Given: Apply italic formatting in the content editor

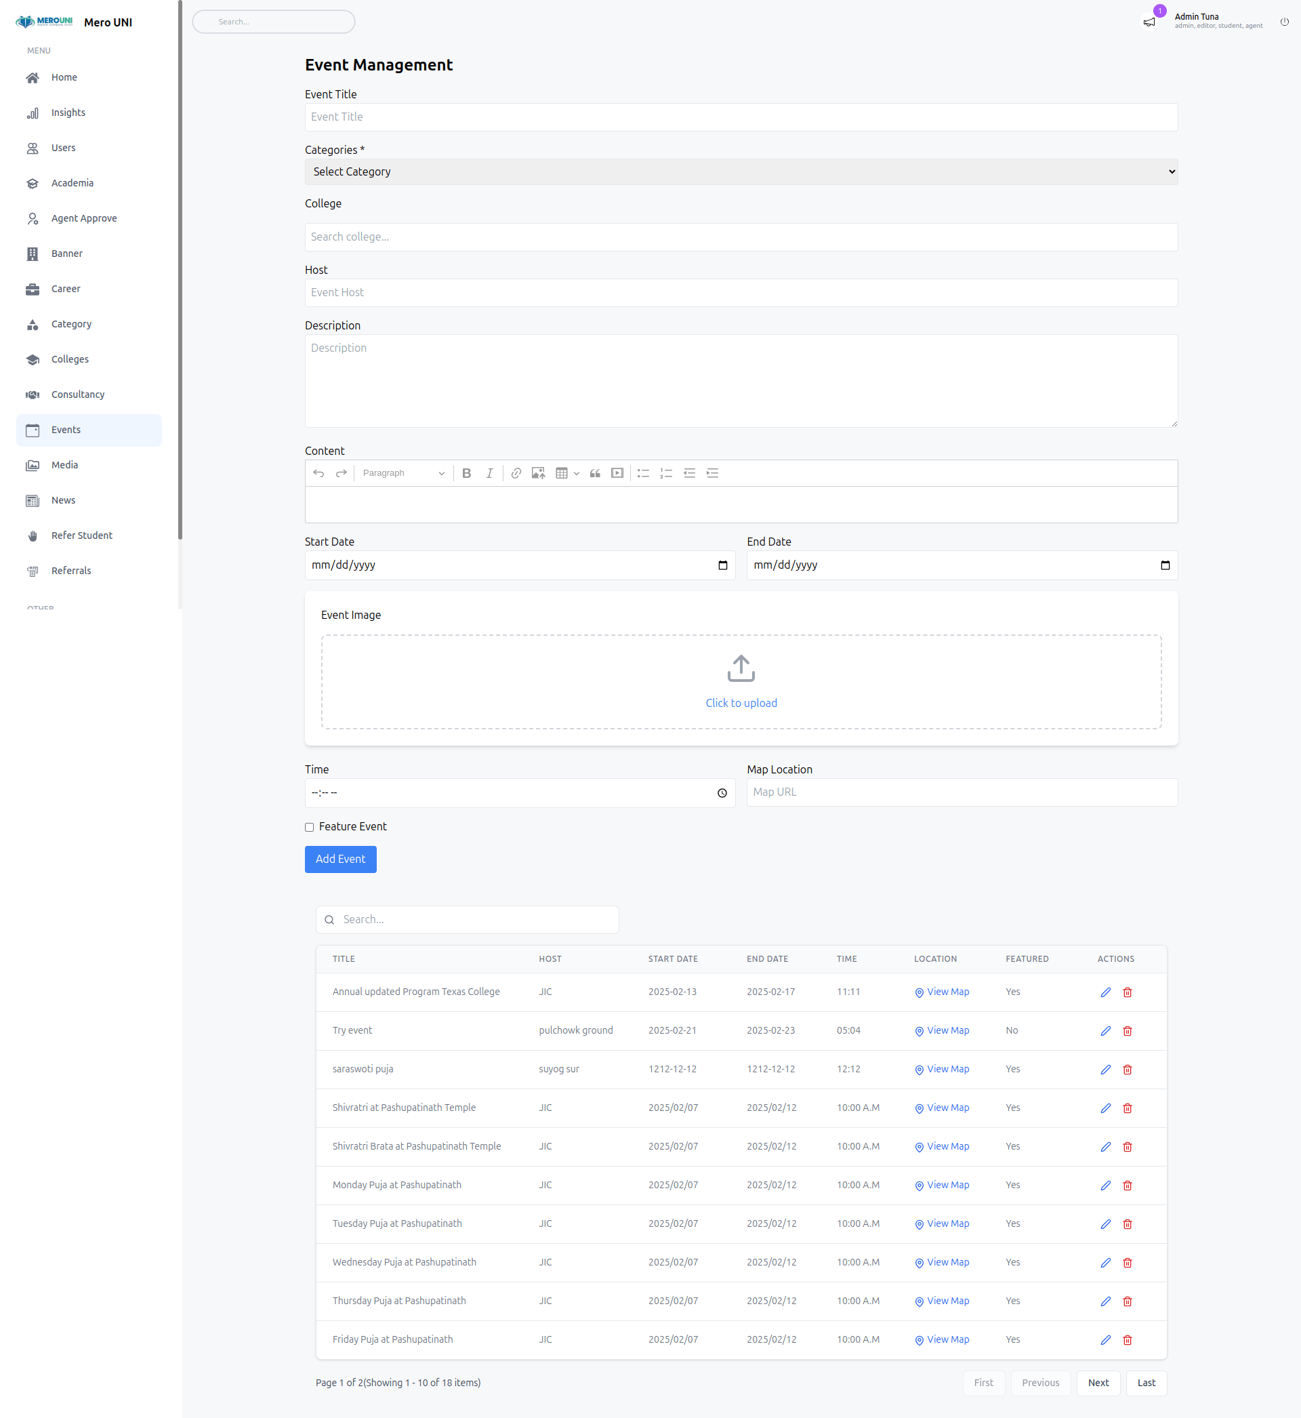Looking at the screenshot, I should click(x=489, y=472).
